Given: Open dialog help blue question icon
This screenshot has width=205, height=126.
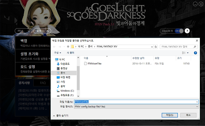Looking at the screenshot, I should pos(195,53).
